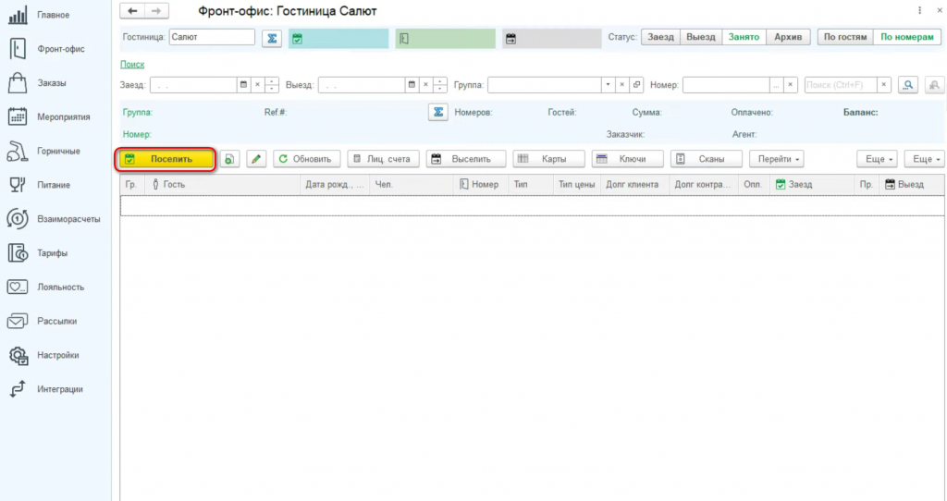Click into the Поиск (Ctrl+F) search field
Image resolution: width=947 pixels, height=501 pixels.
pyautogui.click(x=840, y=85)
